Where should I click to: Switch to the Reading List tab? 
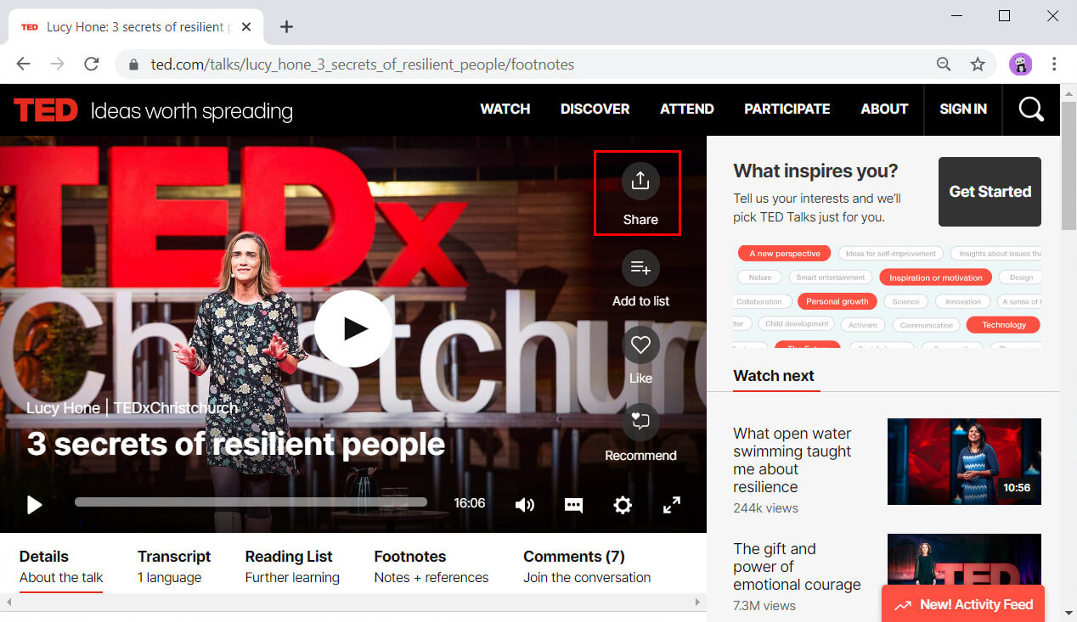(292, 567)
